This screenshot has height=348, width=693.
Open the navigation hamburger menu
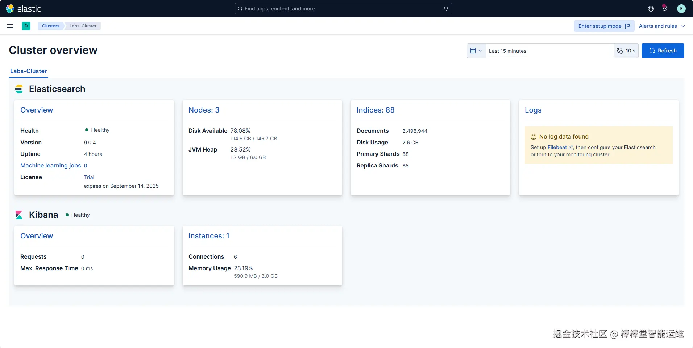coord(10,26)
